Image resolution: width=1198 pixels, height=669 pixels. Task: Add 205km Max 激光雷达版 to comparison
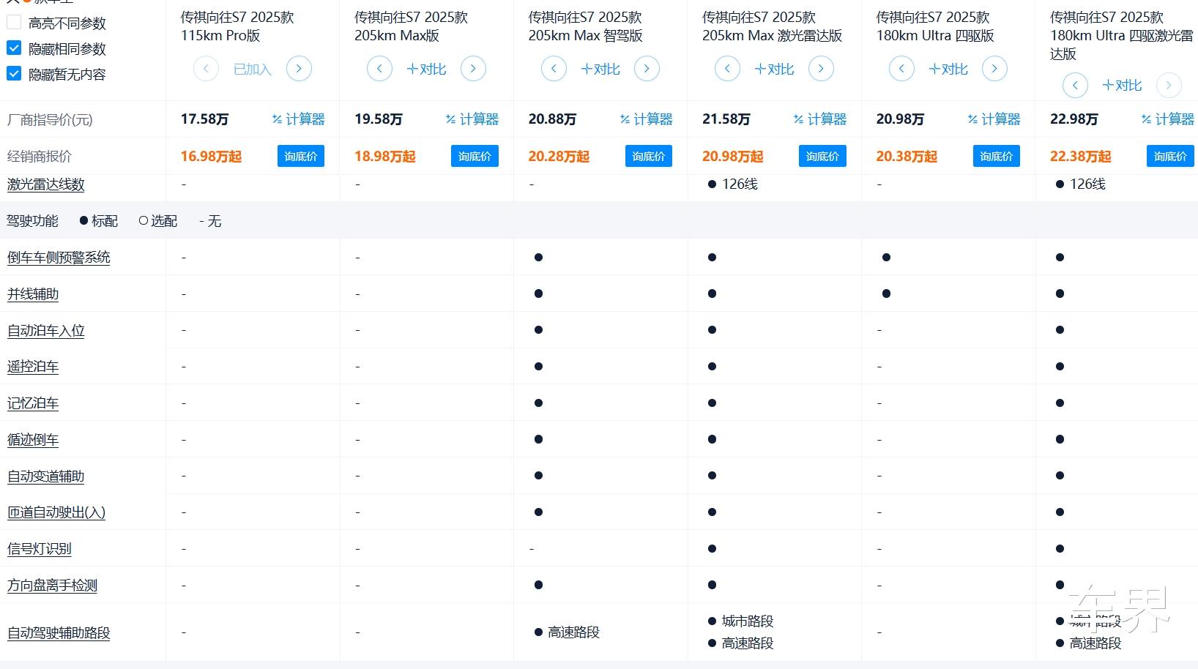click(774, 69)
